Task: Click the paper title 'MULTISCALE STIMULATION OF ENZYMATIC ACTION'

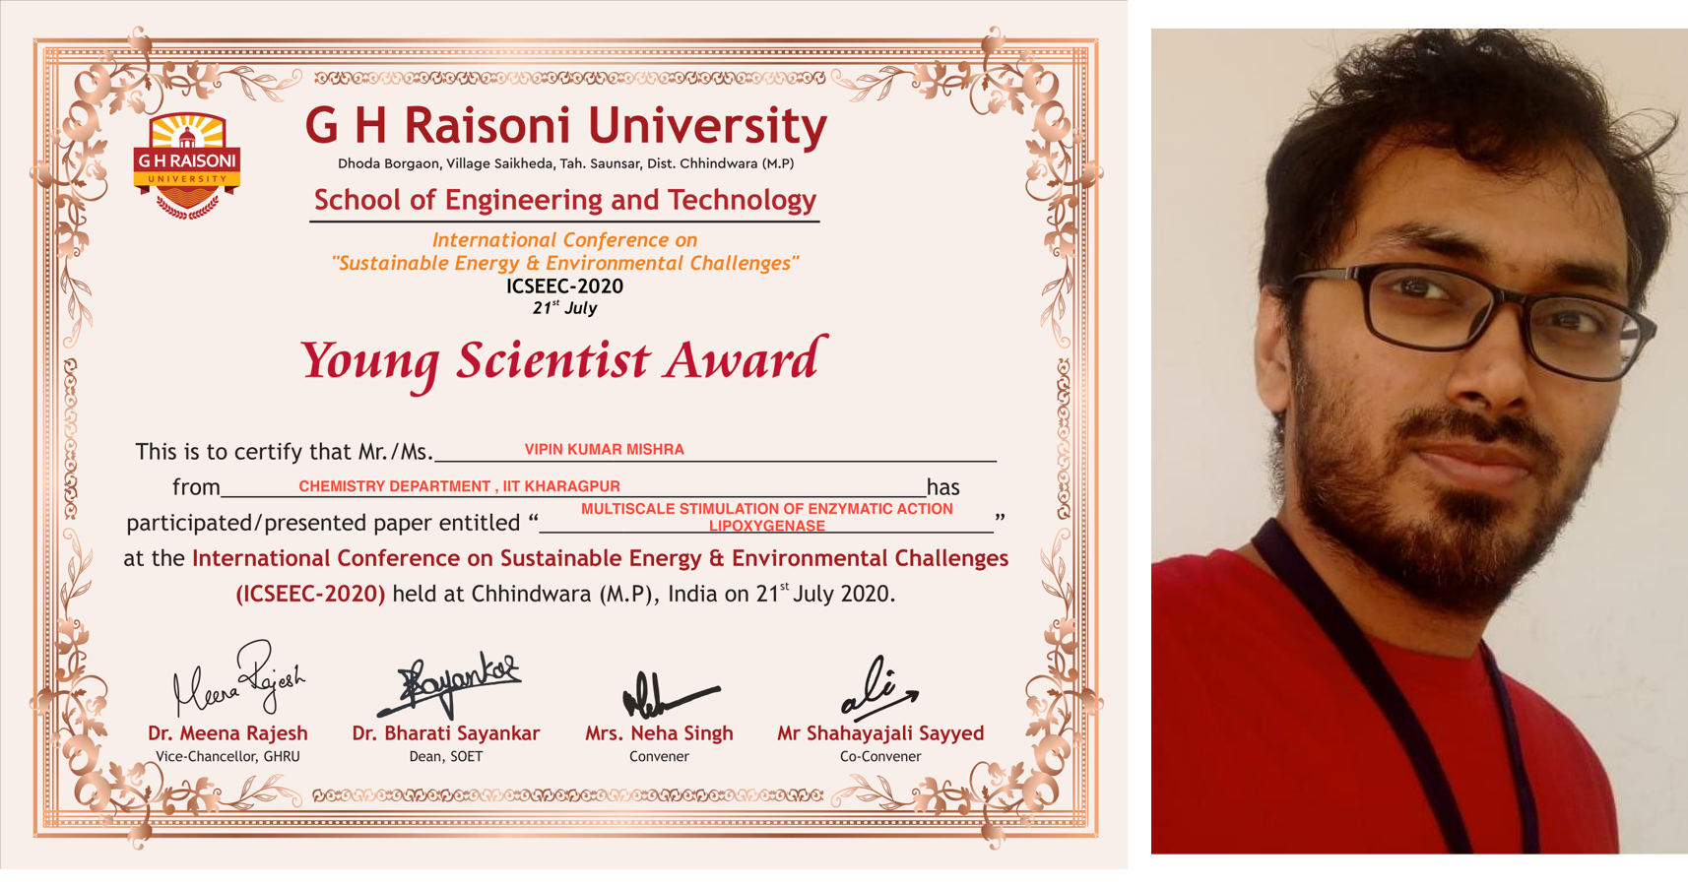Action: (766, 509)
